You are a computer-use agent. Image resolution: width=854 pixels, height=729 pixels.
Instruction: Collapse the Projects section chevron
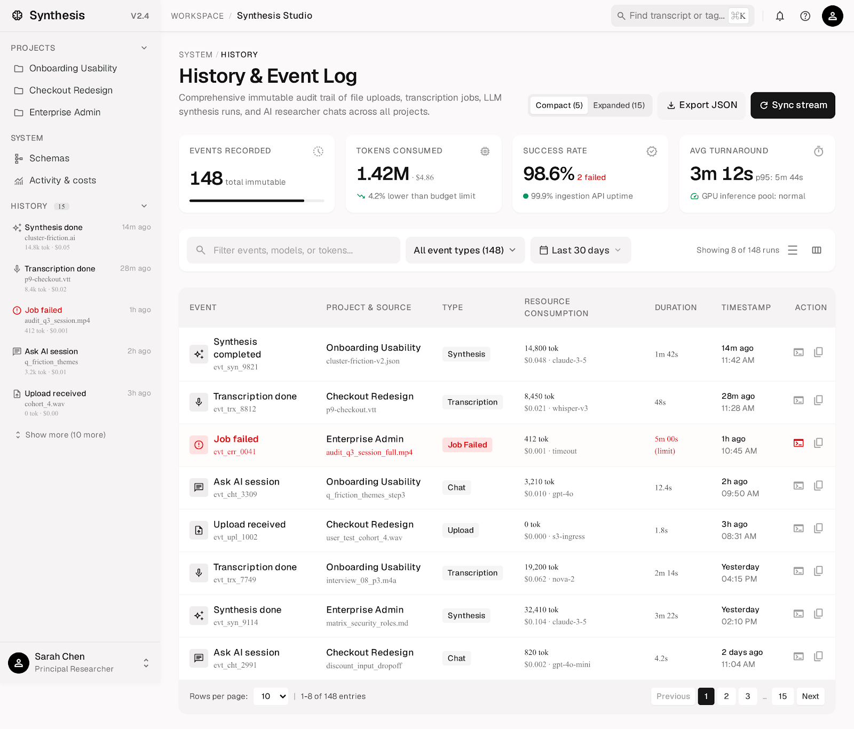tap(144, 48)
